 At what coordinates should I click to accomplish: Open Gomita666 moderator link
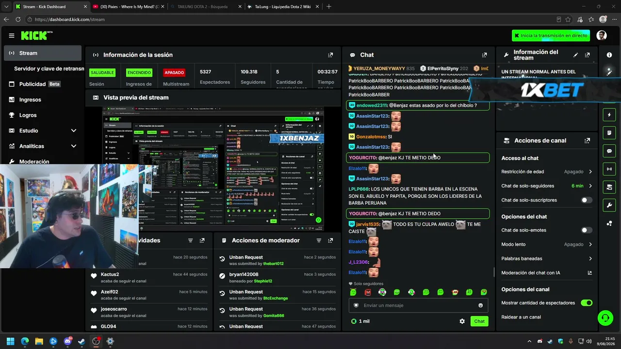tap(274, 316)
